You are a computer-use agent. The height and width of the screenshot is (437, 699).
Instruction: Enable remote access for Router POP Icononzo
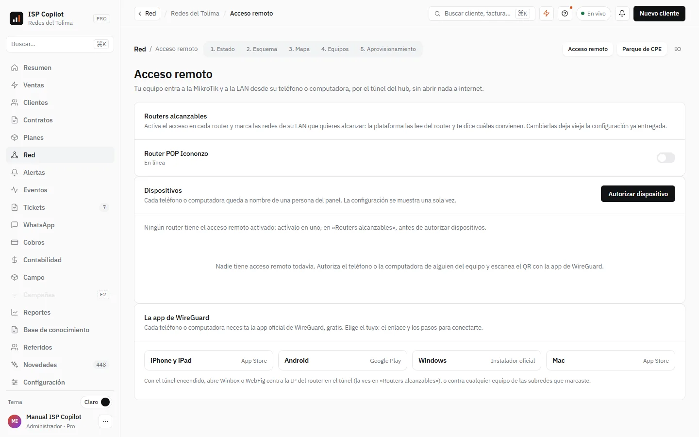(666, 158)
